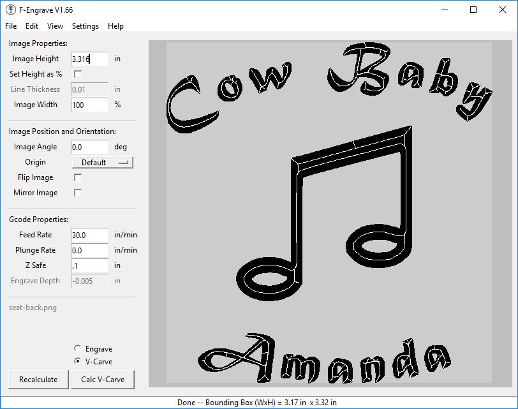This screenshot has width=518, height=409.
Task: Click the bounding box status bar text
Action: click(257, 403)
